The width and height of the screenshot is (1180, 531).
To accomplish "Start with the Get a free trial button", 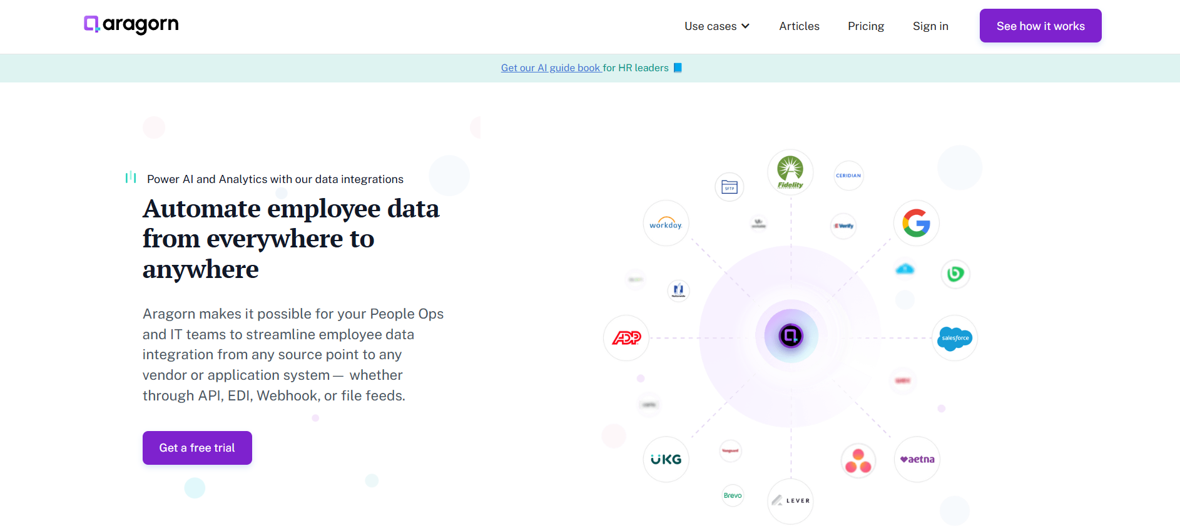I will tap(197, 448).
